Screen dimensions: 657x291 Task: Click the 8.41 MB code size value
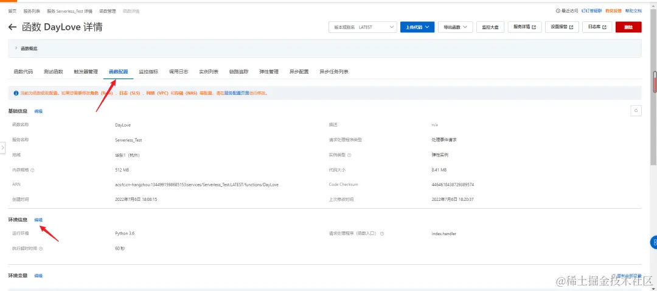(439, 170)
